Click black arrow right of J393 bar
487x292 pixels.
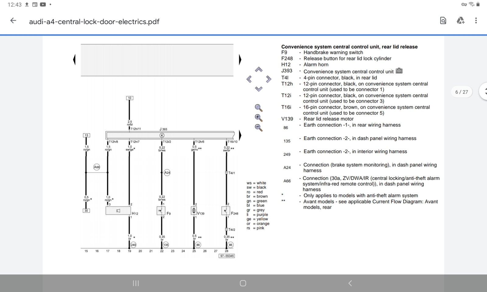pyautogui.click(x=240, y=135)
